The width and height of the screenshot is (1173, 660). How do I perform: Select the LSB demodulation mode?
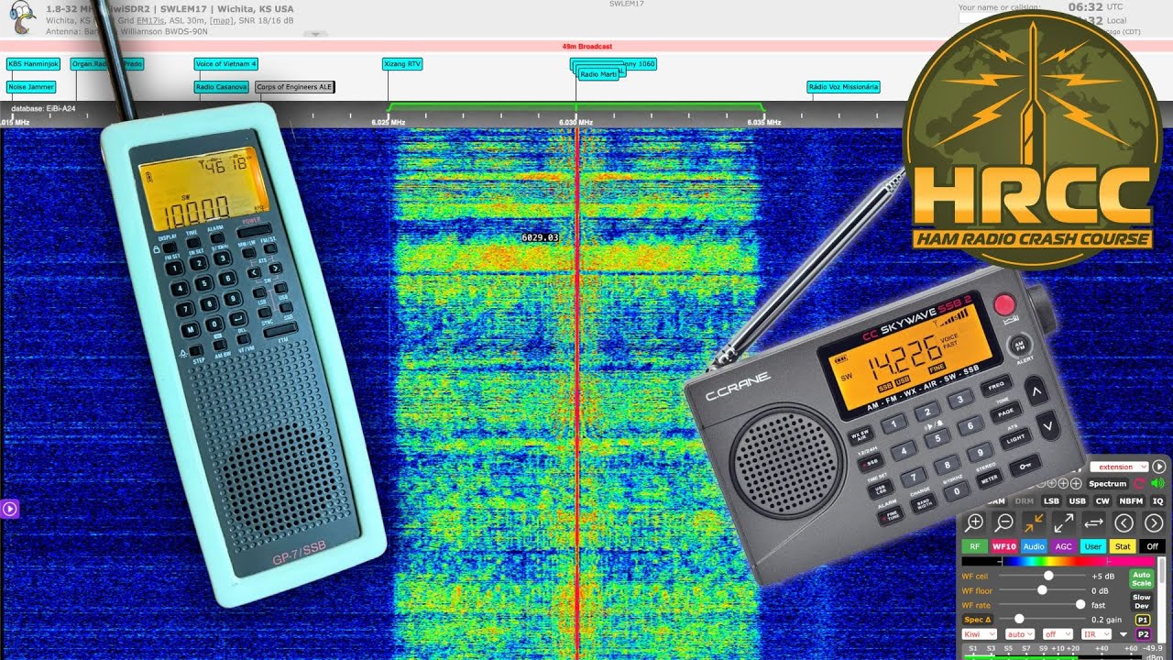click(1051, 500)
